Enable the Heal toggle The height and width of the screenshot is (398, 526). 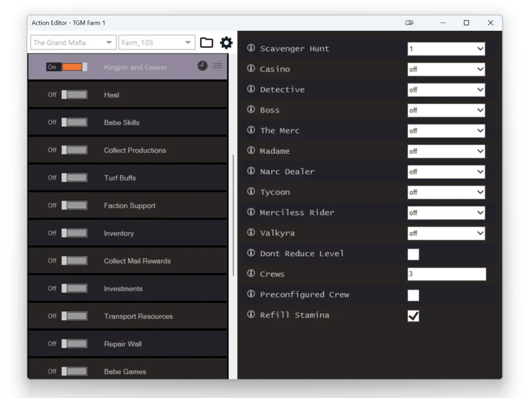[74, 95]
